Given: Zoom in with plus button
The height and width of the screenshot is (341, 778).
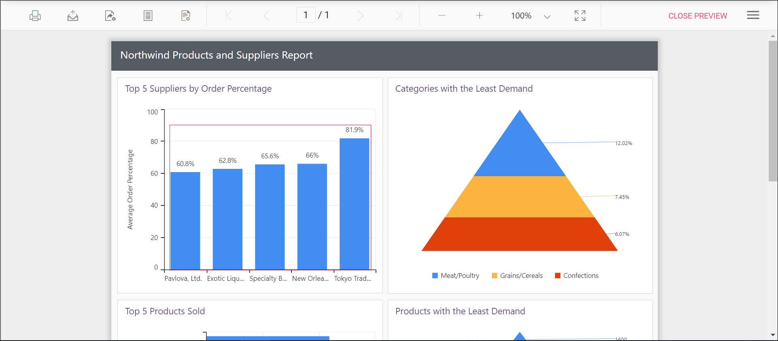Looking at the screenshot, I should click(479, 16).
